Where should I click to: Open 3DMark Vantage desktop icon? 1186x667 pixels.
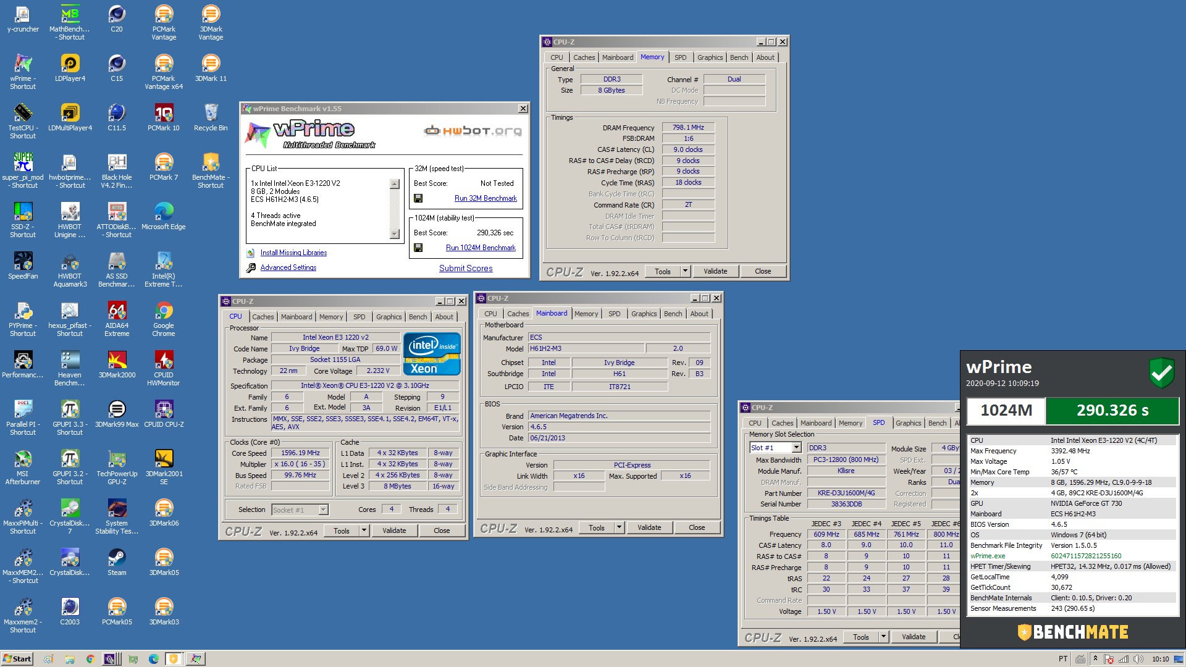211,23
